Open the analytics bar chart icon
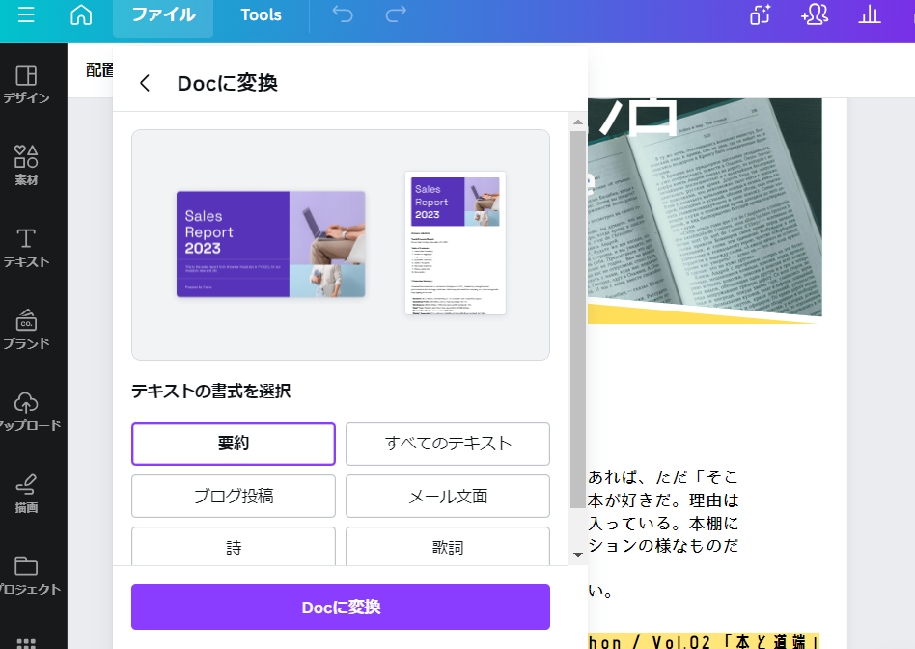Image resolution: width=915 pixels, height=649 pixels. (870, 14)
